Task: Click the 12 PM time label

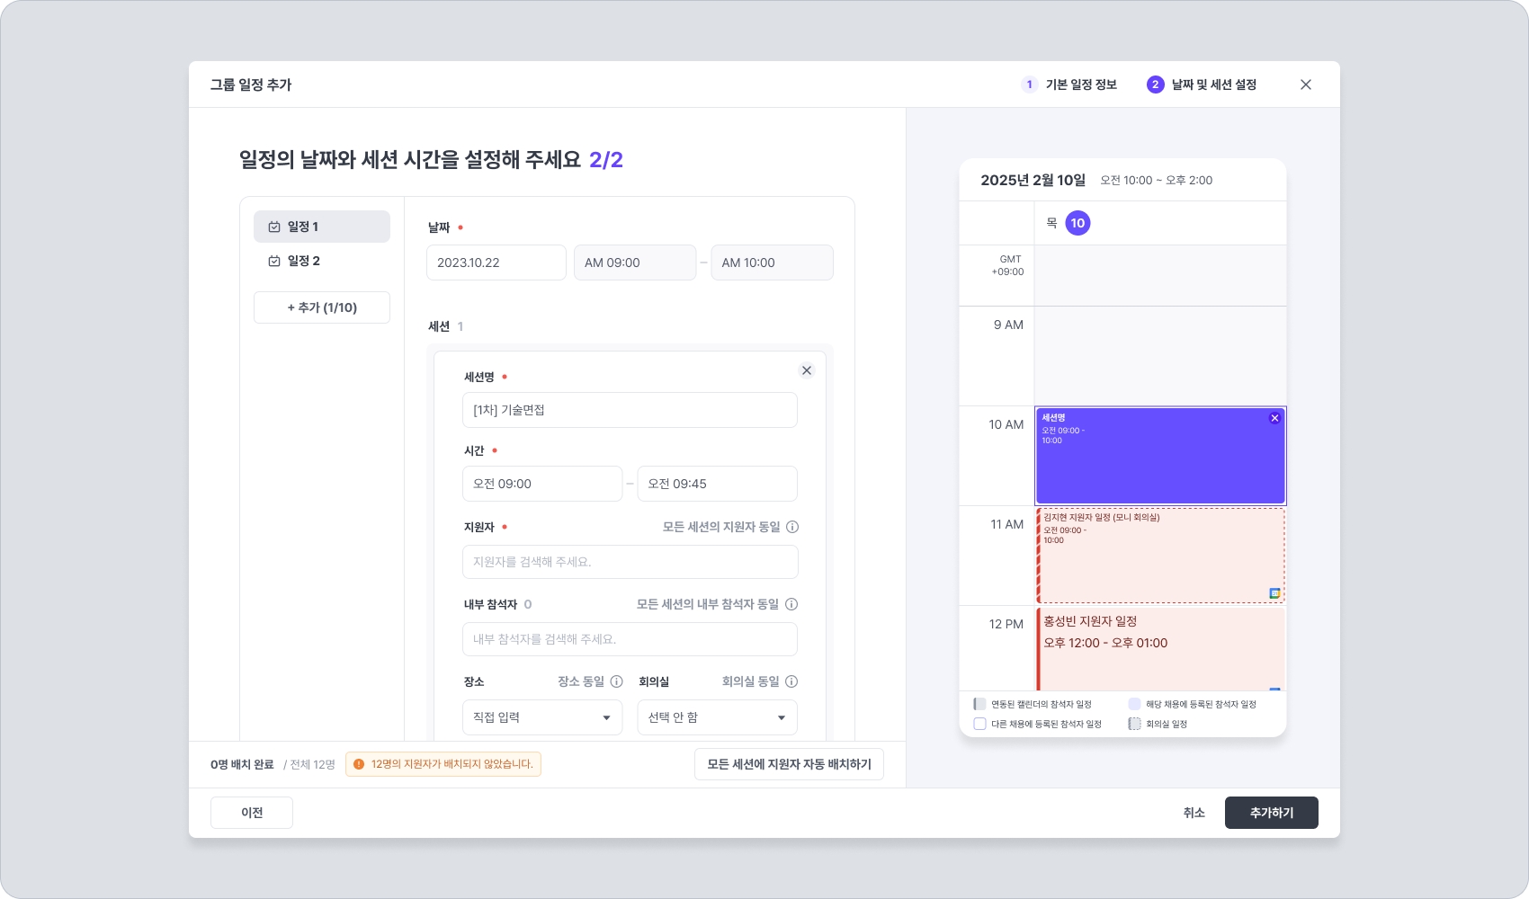Action: pyautogui.click(x=1006, y=624)
